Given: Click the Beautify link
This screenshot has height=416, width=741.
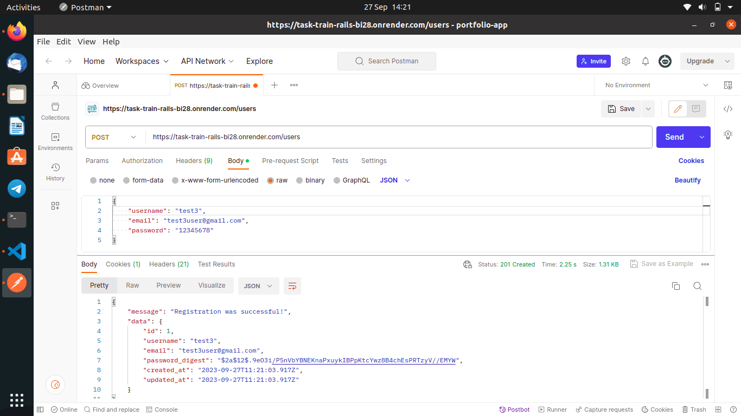Looking at the screenshot, I should click(687, 180).
